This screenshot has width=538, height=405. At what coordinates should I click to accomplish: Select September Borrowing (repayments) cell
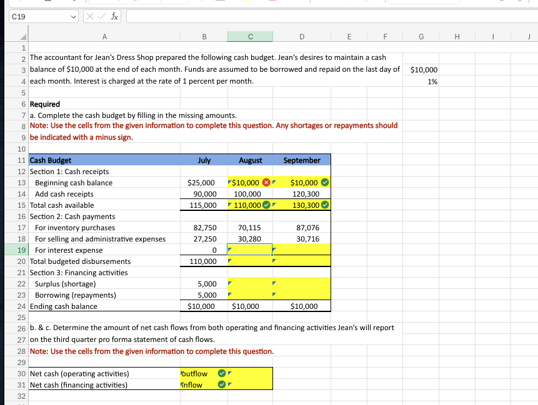click(302, 295)
